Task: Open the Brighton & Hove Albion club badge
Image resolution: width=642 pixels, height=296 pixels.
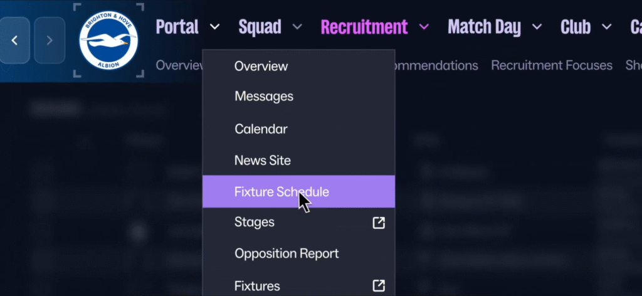Action: [x=108, y=40]
